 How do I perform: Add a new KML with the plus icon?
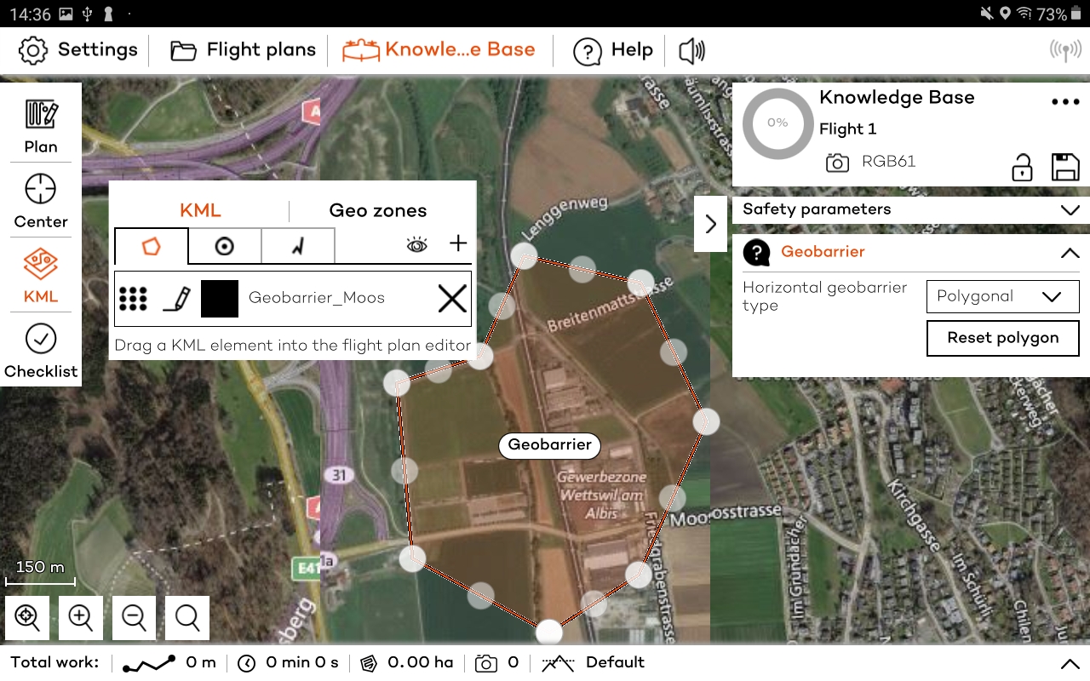(x=457, y=243)
